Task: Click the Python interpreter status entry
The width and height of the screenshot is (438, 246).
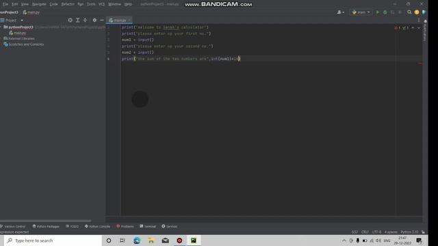Action: (x=409, y=232)
